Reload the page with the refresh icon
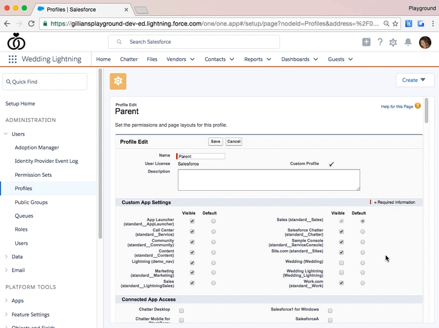Viewport: 439px width, 328px height. [32, 24]
